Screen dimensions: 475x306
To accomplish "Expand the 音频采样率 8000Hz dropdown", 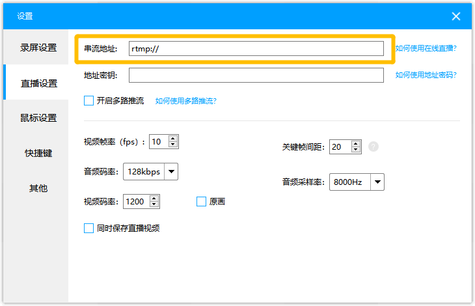I will [x=377, y=182].
